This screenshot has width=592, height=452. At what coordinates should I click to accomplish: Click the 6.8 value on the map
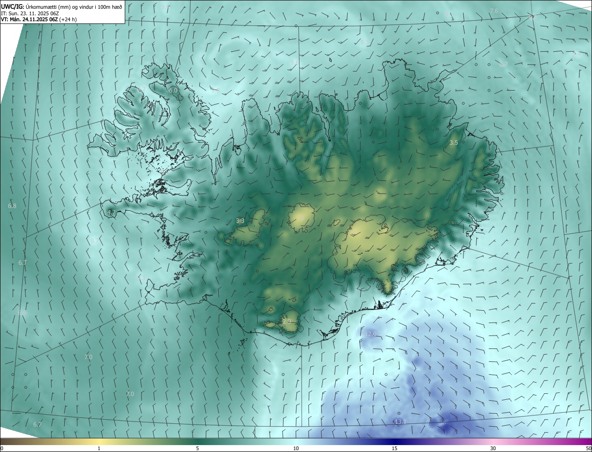12,206
